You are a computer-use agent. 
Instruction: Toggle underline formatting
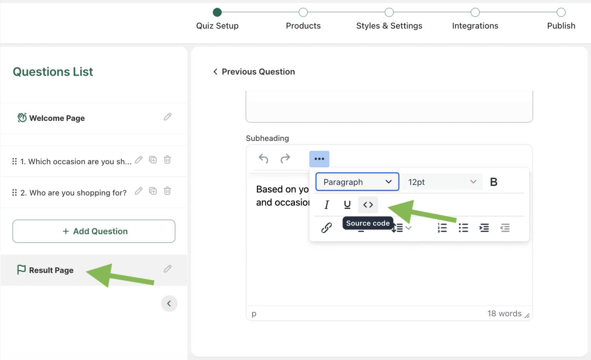[x=347, y=205]
